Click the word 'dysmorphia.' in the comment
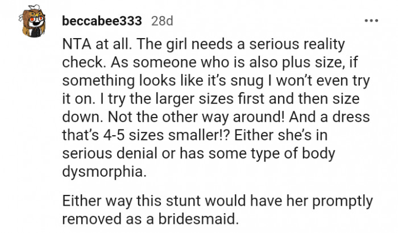The image size is (398, 233). click(104, 172)
